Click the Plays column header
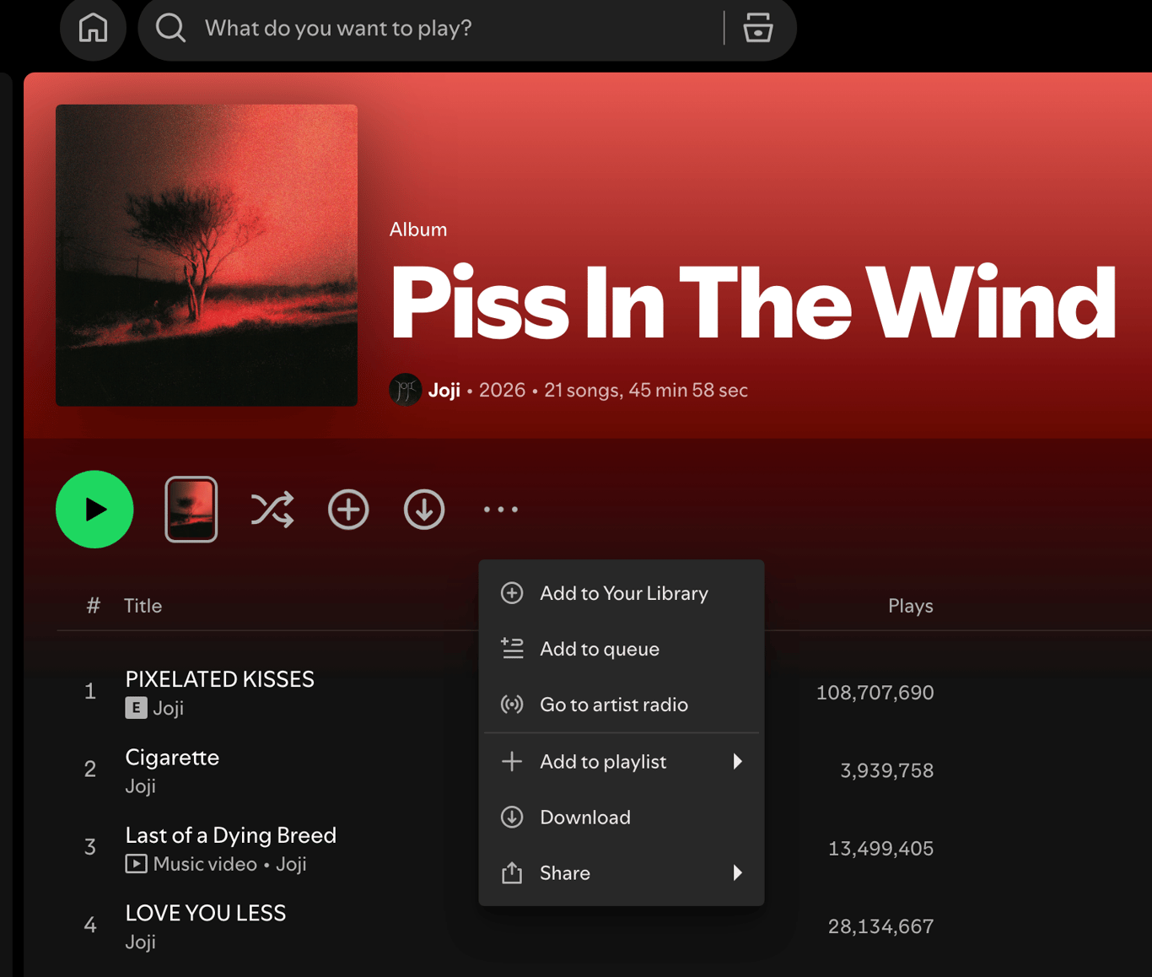 pyautogui.click(x=911, y=606)
